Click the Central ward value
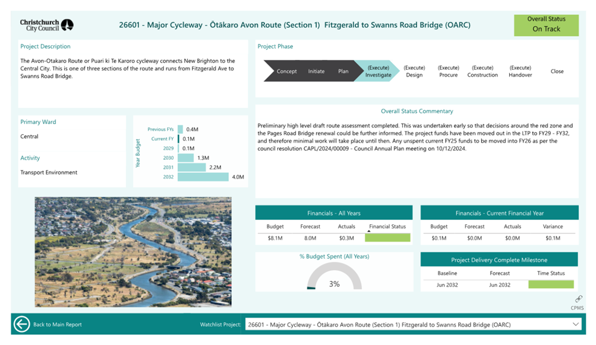The image size is (596, 345). [29, 137]
